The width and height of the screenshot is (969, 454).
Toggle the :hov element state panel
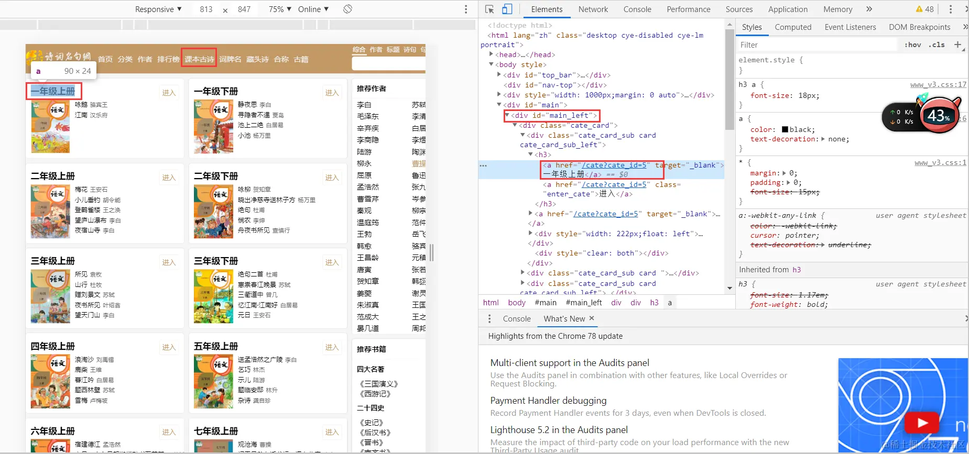912,45
